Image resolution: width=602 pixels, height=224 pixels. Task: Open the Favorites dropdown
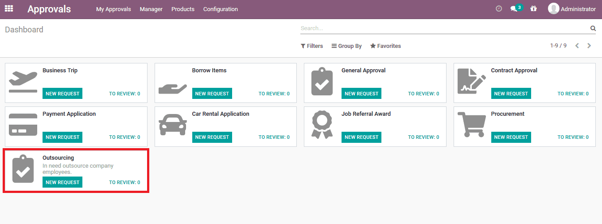386,46
